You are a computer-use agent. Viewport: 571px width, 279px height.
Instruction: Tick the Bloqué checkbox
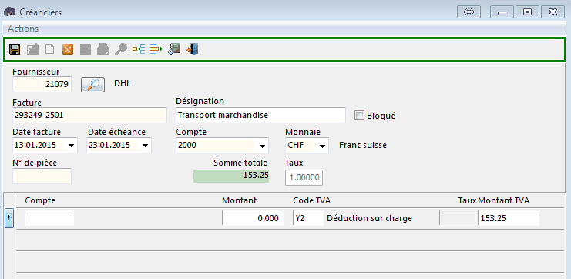point(359,116)
